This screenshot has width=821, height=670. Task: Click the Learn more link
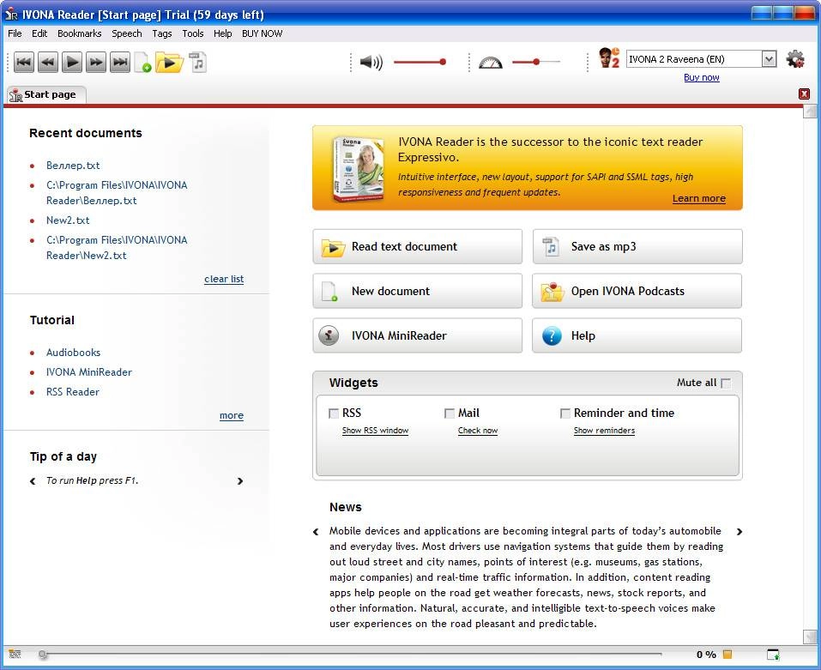point(698,198)
